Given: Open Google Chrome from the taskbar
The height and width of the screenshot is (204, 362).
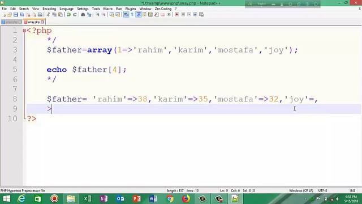Looking at the screenshot, I should [x=170, y=199].
